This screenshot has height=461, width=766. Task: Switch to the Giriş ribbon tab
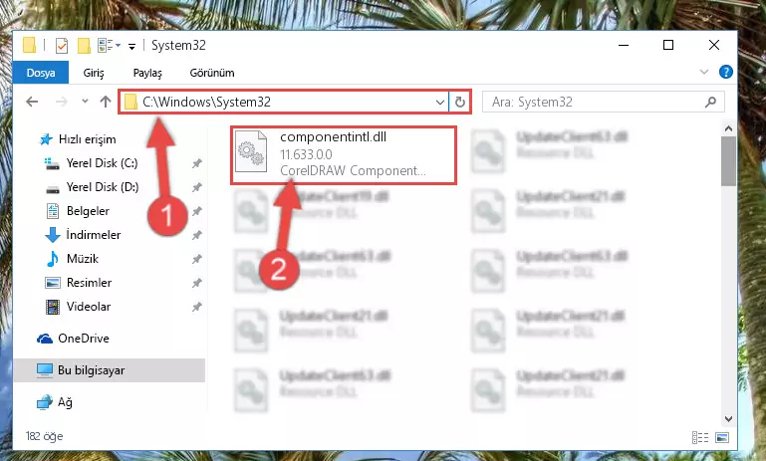point(94,73)
